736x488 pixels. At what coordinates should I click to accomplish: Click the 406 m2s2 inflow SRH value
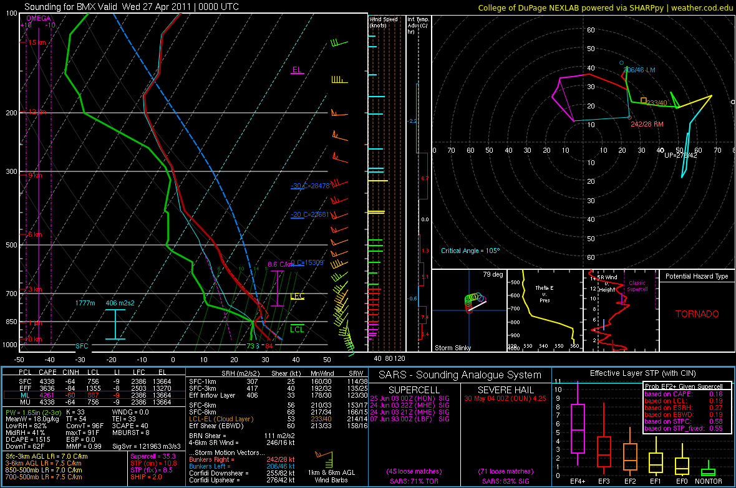click(x=120, y=303)
